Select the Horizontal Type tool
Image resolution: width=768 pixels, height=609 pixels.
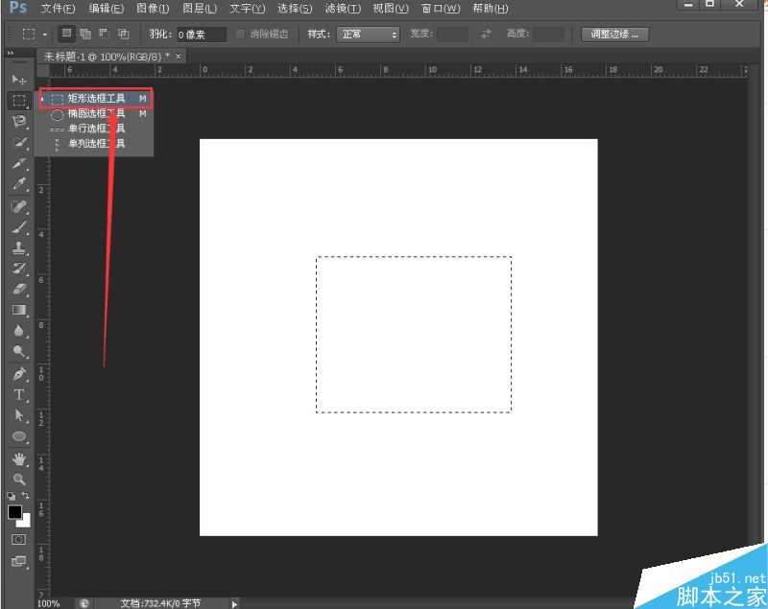(x=18, y=394)
